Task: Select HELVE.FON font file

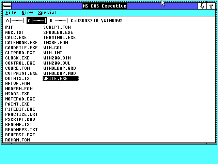Action: pyautogui.click(x=17, y=83)
